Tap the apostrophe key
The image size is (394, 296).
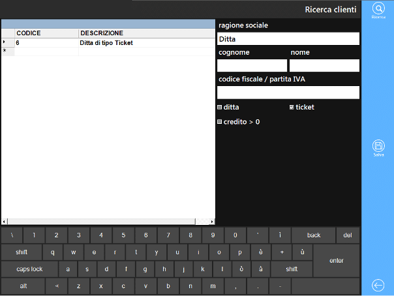pyautogui.click(x=258, y=235)
